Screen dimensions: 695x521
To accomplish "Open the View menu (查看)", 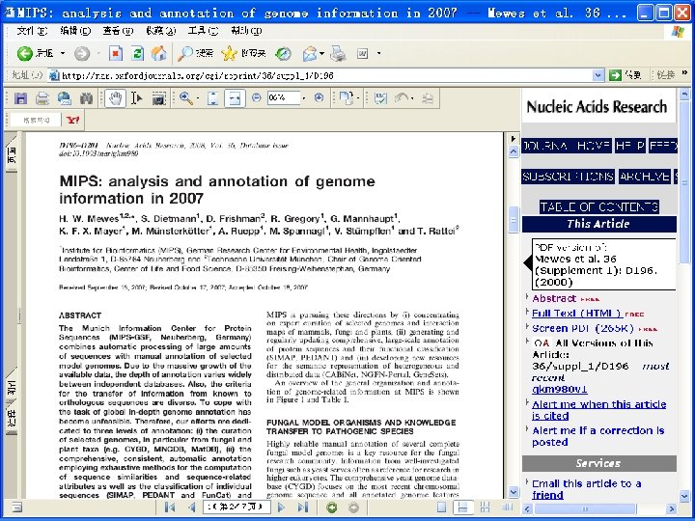I will (x=118, y=31).
